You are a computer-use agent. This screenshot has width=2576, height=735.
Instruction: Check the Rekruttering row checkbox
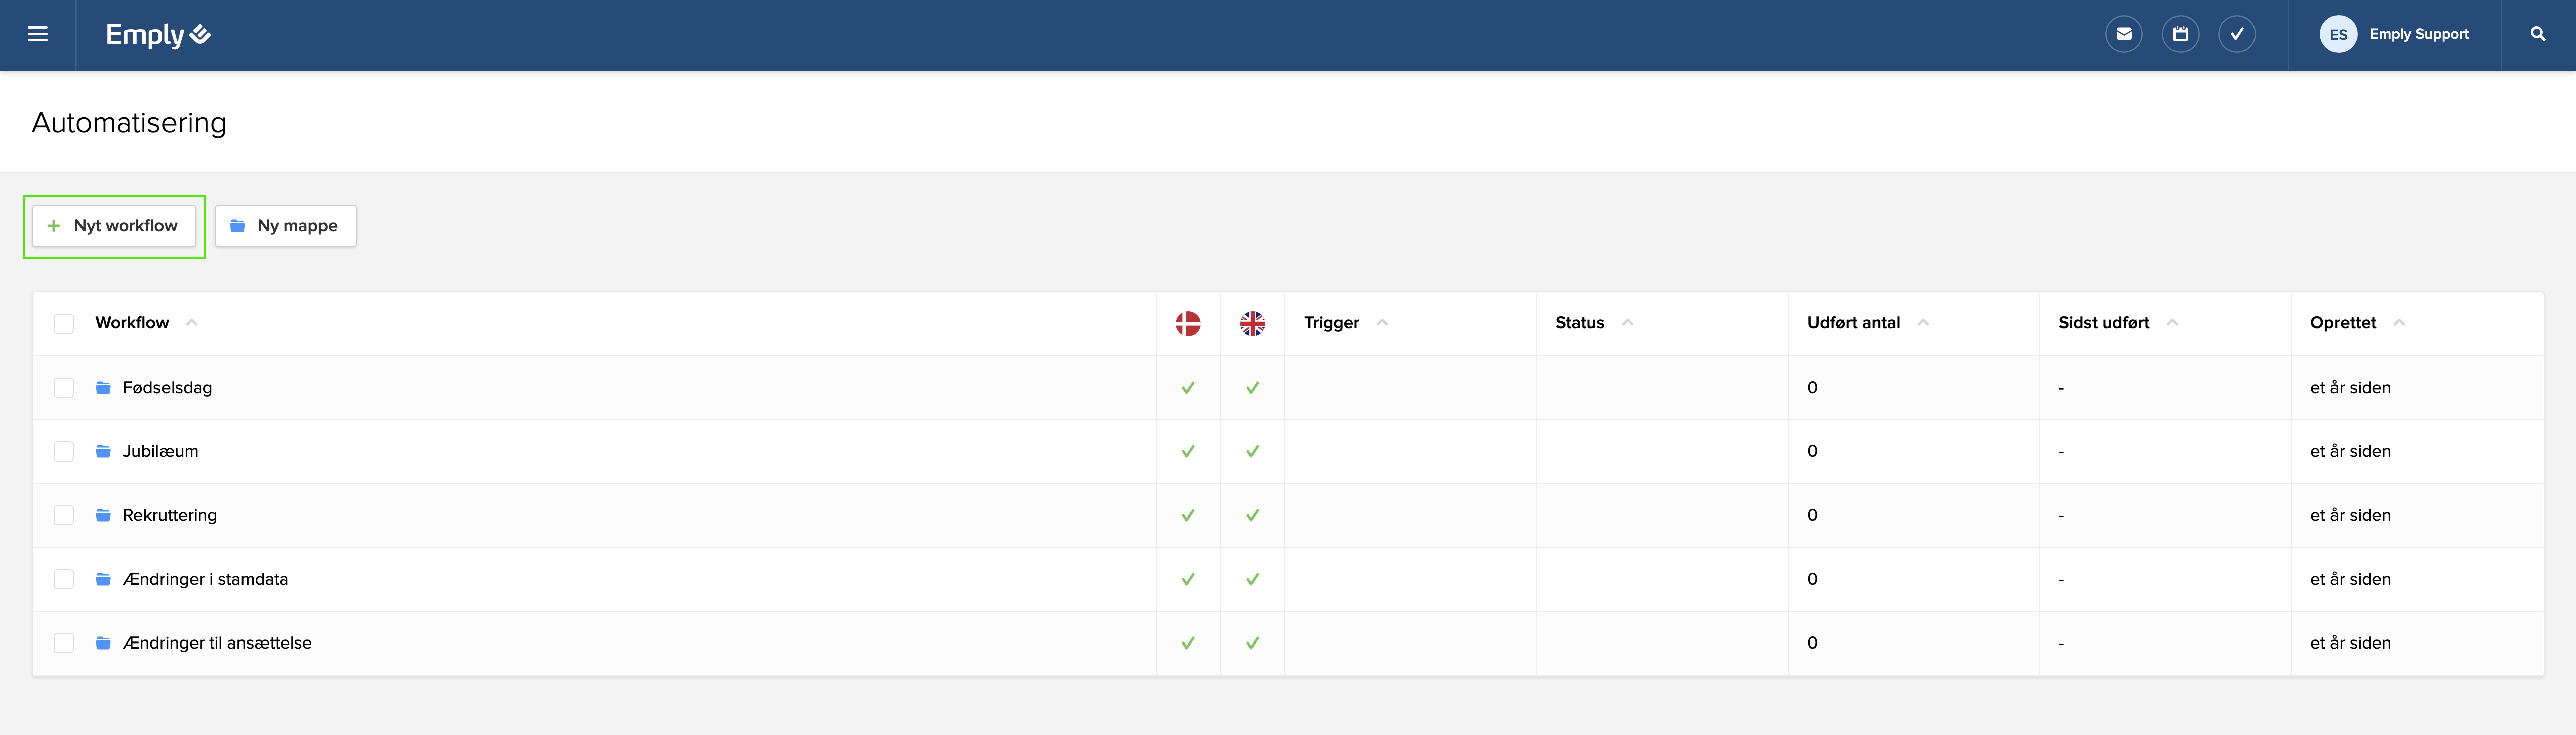pyautogui.click(x=64, y=515)
